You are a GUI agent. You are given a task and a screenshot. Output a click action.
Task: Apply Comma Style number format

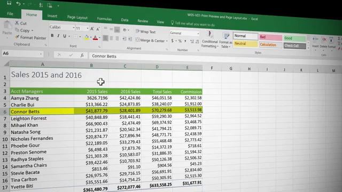pos(185,41)
